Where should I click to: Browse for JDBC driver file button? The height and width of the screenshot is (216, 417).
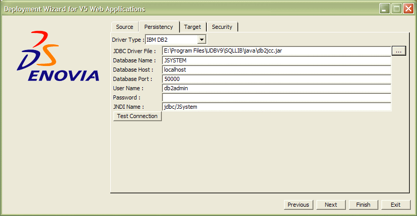point(399,51)
